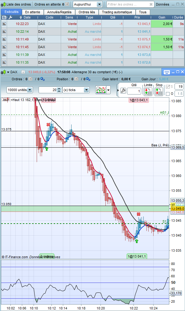Open order ticket icon for the 10:22:14 row

4,32
